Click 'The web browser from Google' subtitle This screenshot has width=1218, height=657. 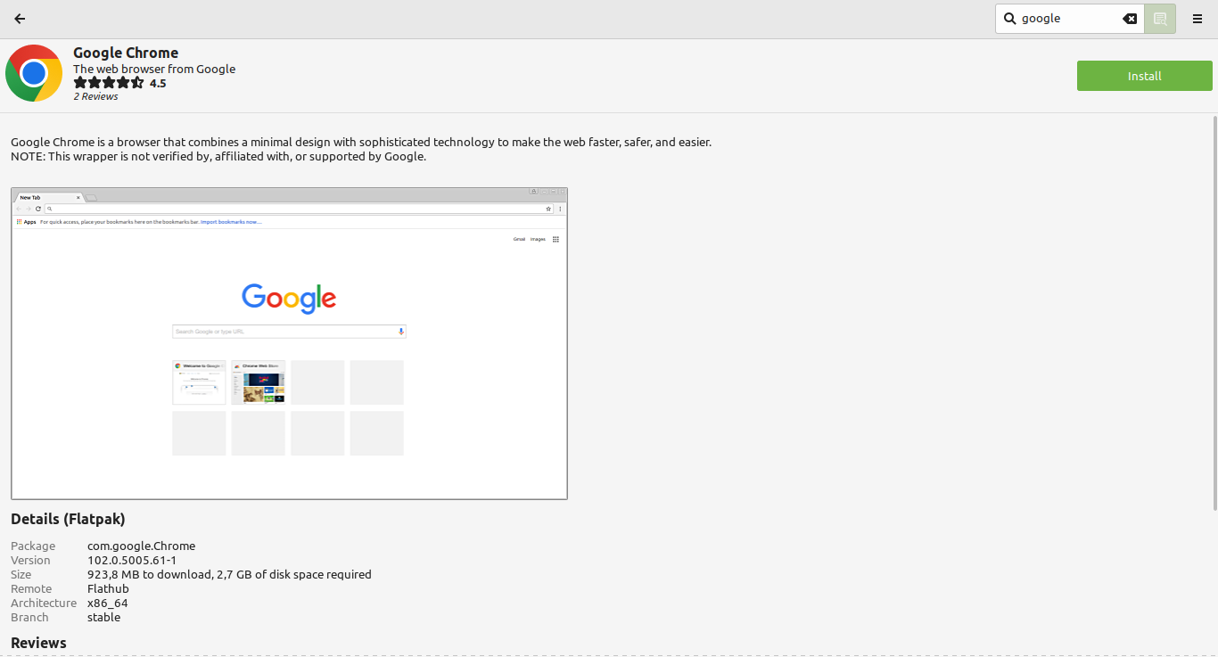[154, 69]
